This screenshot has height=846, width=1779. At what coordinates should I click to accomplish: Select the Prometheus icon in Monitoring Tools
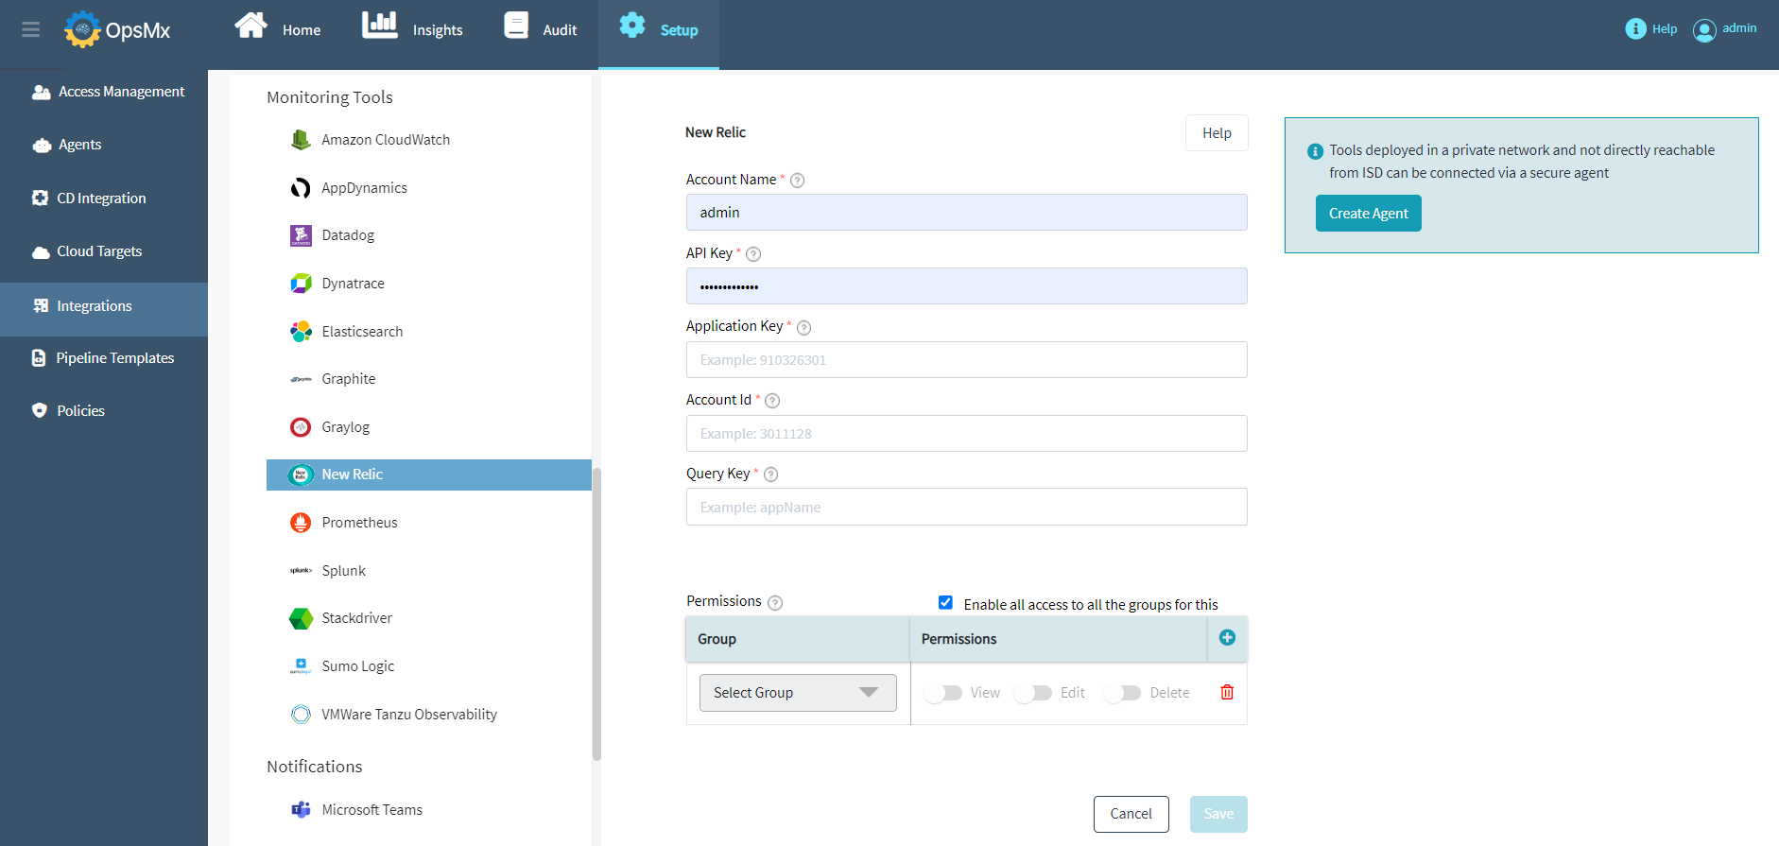[301, 523]
